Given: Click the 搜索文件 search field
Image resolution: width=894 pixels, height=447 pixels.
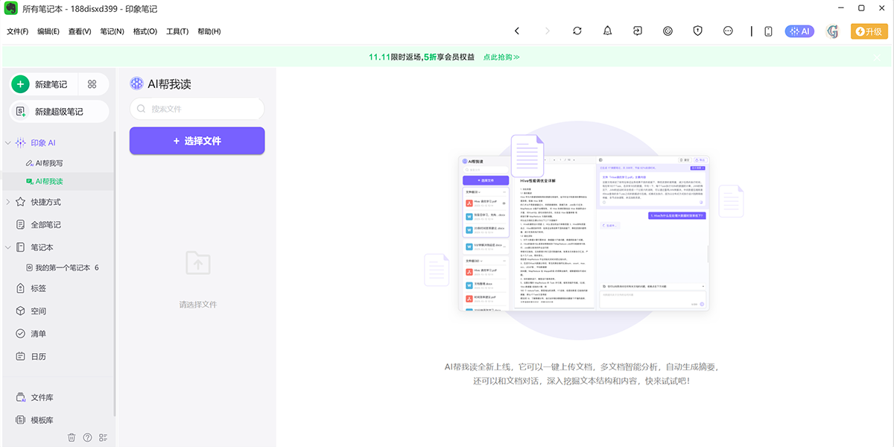Looking at the screenshot, I should [197, 109].
